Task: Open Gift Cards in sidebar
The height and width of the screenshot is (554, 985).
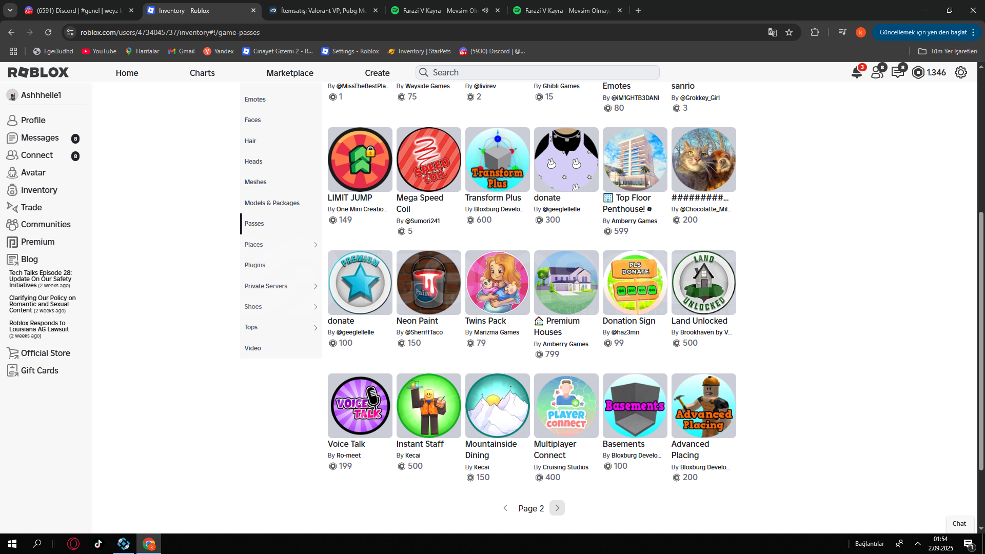Action: [40, 370]
